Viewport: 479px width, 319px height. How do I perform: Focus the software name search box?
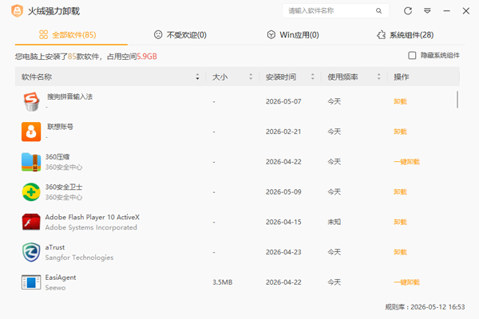(335, 11)
